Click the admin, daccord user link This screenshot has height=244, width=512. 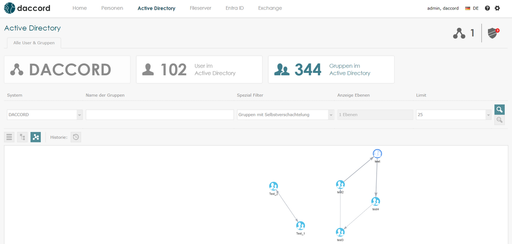[443, 8]
